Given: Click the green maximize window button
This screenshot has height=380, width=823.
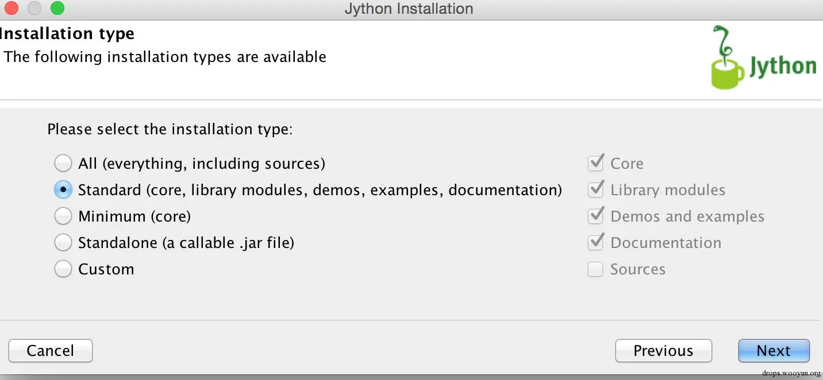Looking at the screenshot, I should 57,9.
